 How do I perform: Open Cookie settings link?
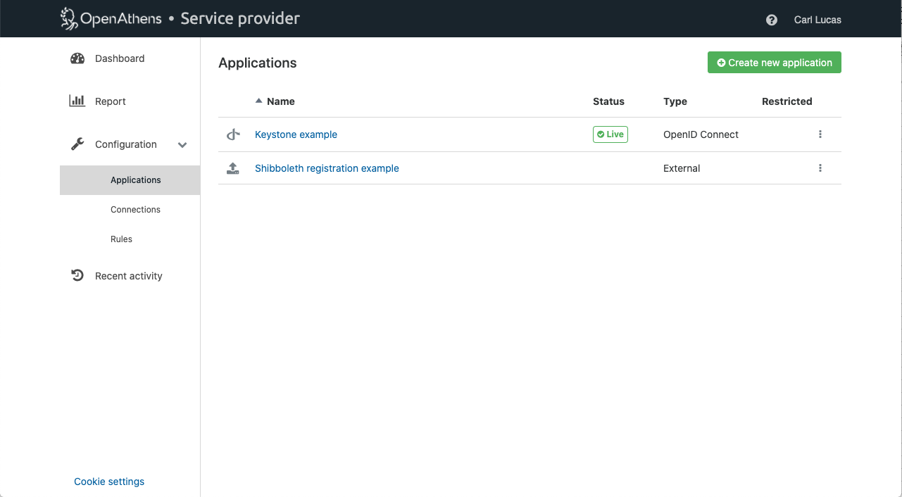pyautogui.click(x=109, y=482)
